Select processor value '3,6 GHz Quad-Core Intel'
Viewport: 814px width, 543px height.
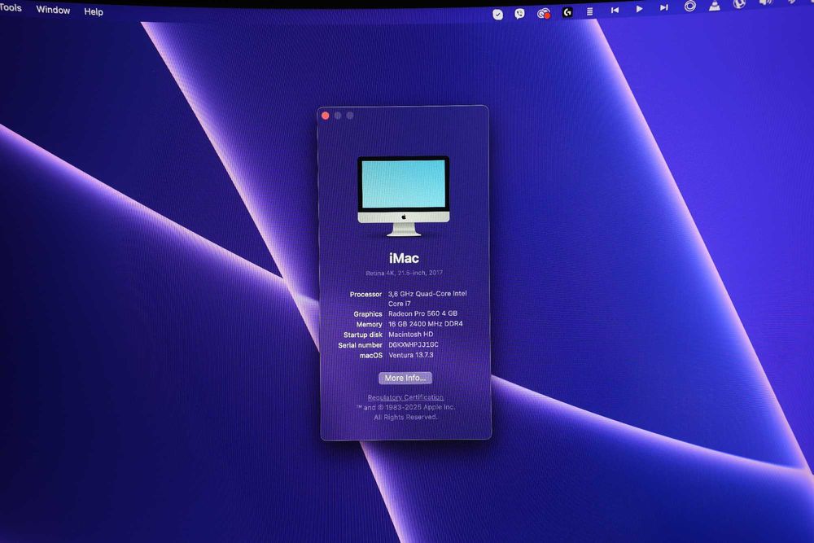pyautogui.click(x=427, y=294)
